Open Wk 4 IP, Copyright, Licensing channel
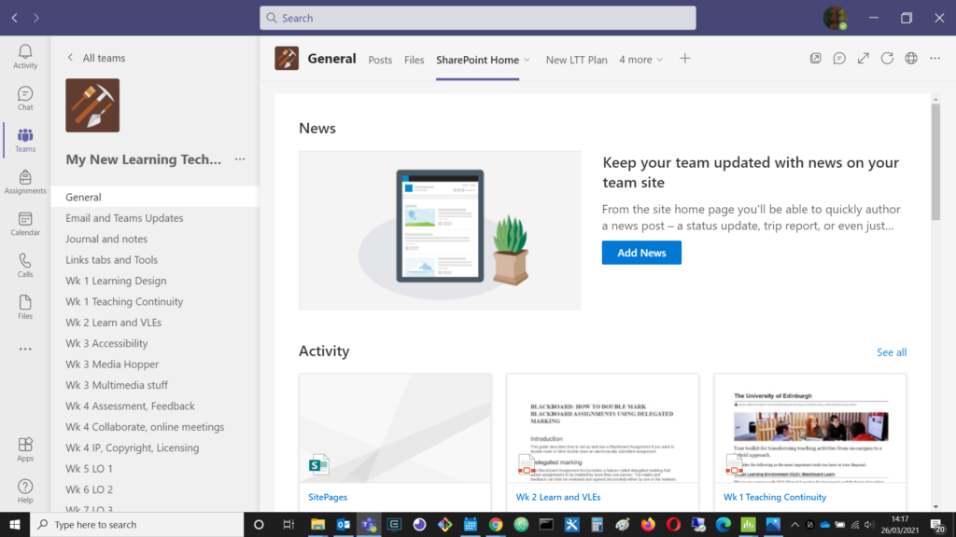The height and width of the screenshot is (537, 956). click(156, 448)
